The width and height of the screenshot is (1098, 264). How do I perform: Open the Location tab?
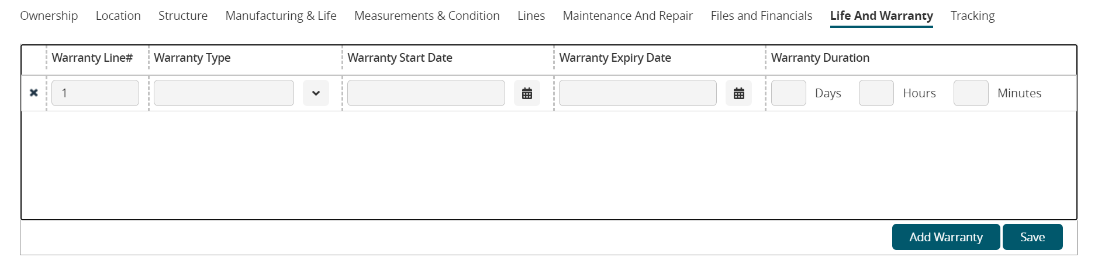coord(118,16)
